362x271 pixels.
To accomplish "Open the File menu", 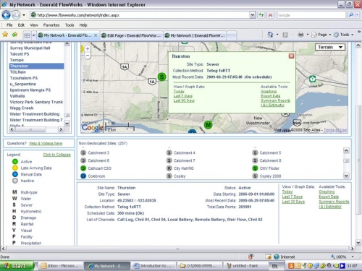I will (x=9, y=25).
